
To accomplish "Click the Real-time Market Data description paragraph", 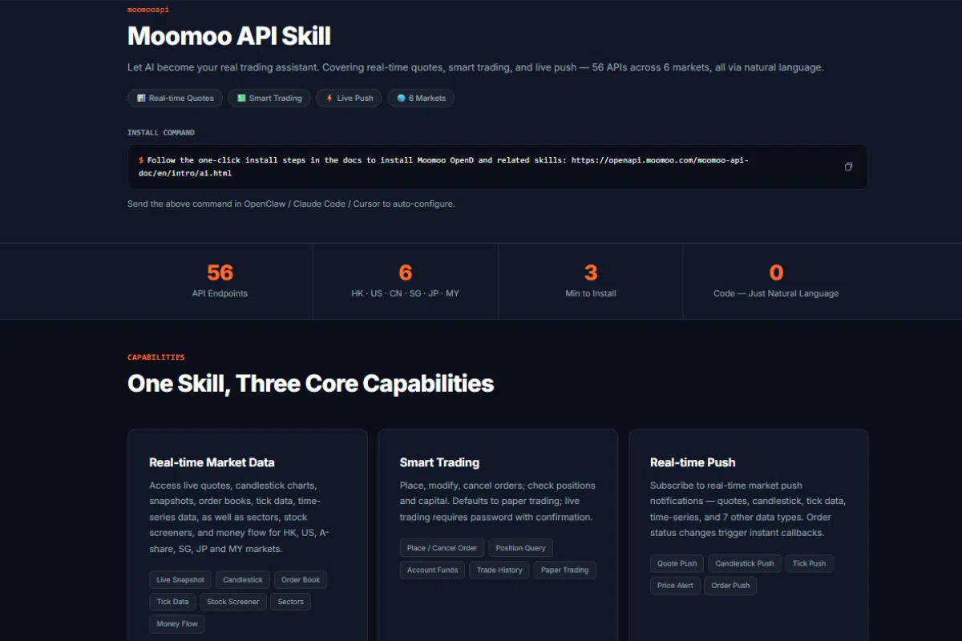I will pos(240,517).
